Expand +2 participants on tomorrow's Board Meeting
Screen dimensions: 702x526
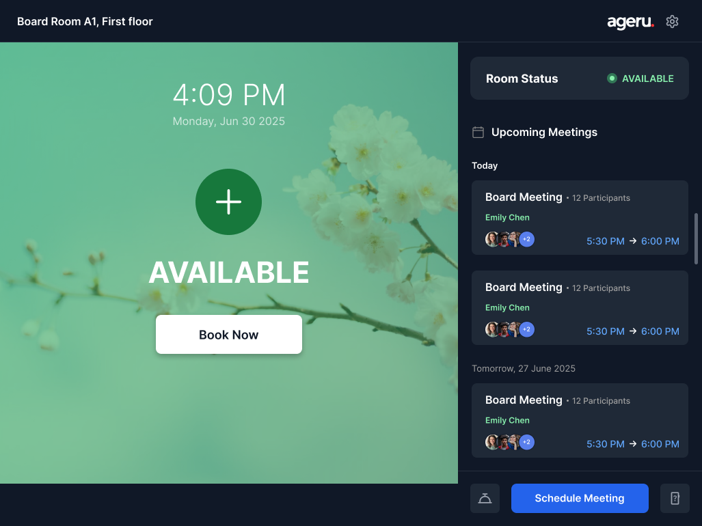pos(526,442)
